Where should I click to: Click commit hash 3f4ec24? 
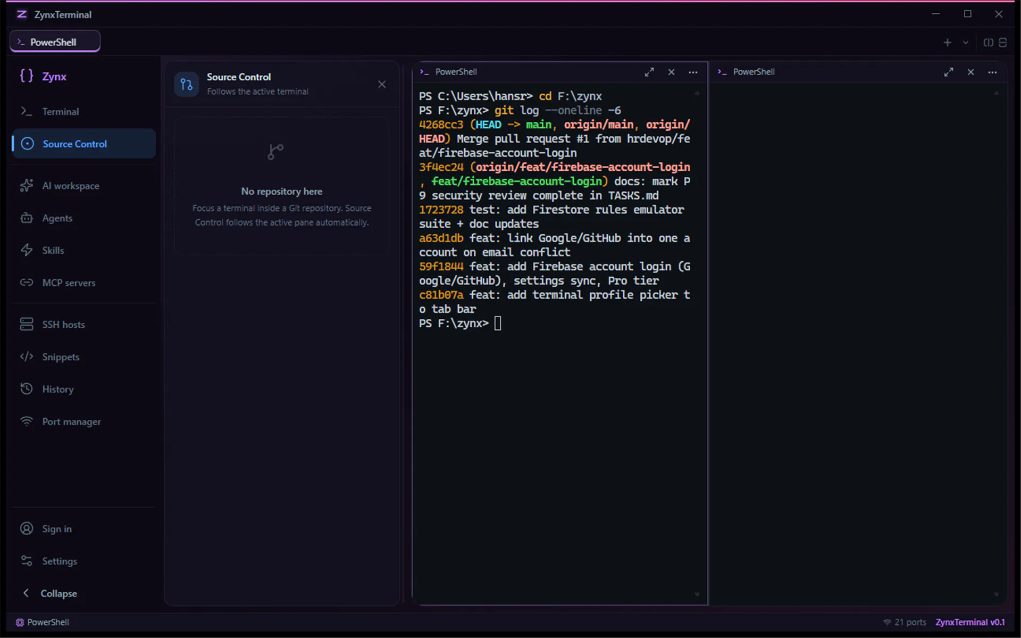(441, 167)
